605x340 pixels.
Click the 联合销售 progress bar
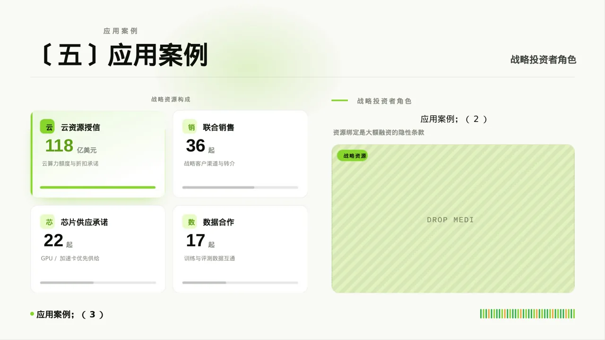pos(240,187)
